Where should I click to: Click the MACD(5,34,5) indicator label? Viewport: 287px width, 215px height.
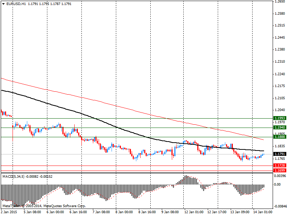[13, 177]
